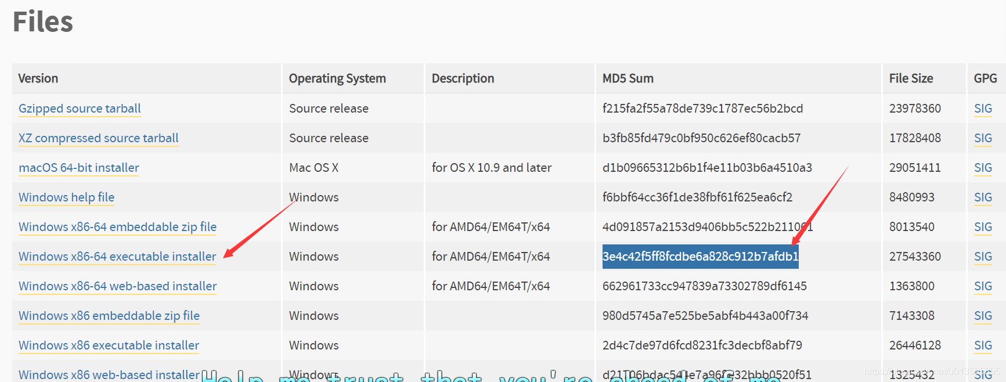Click file size 17828408
Screen dimensions: 1006x382
tap(915, 138)
